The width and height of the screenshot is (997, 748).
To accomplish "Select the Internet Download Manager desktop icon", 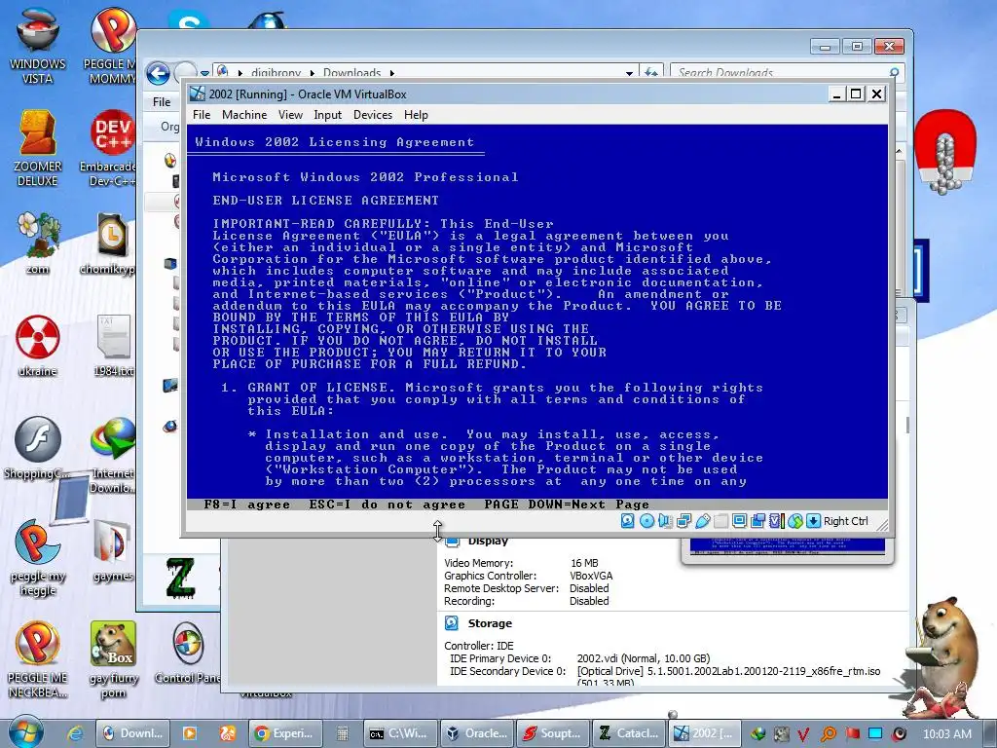I will coord(113,454).
